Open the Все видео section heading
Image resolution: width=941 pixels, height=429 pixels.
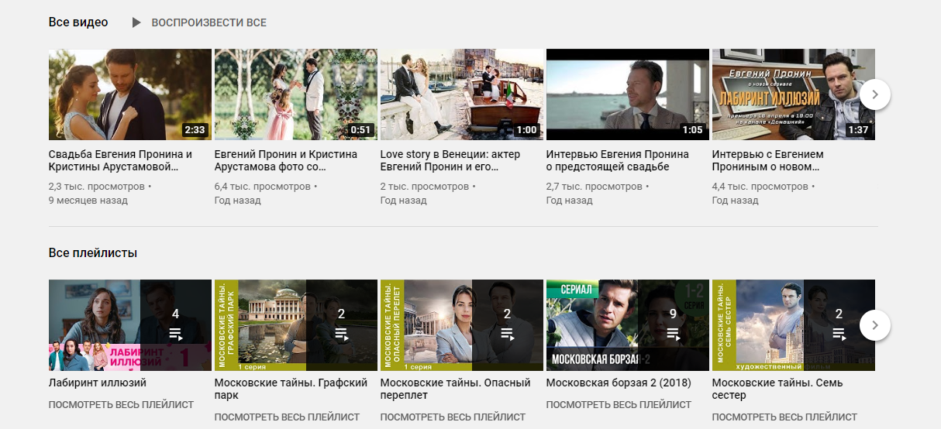pyautogui.click(x=78, y=22)
